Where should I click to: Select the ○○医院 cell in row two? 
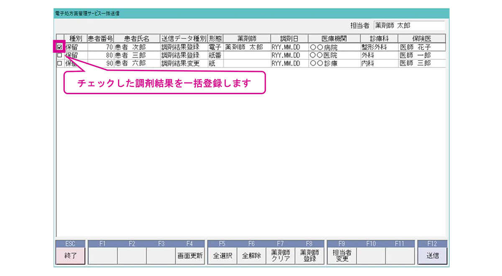334,55
